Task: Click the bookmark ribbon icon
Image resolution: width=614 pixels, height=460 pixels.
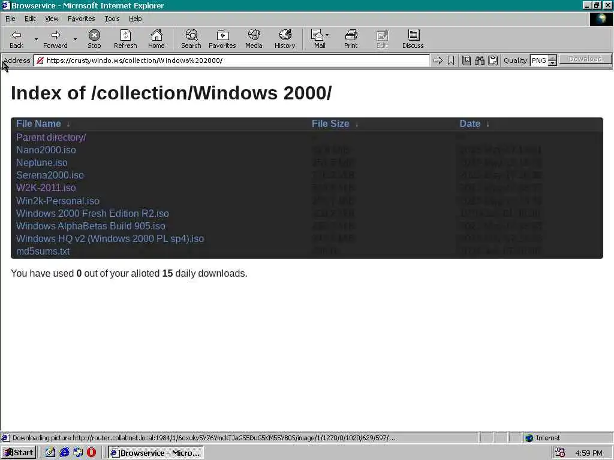Action: (x=451, y=60)
